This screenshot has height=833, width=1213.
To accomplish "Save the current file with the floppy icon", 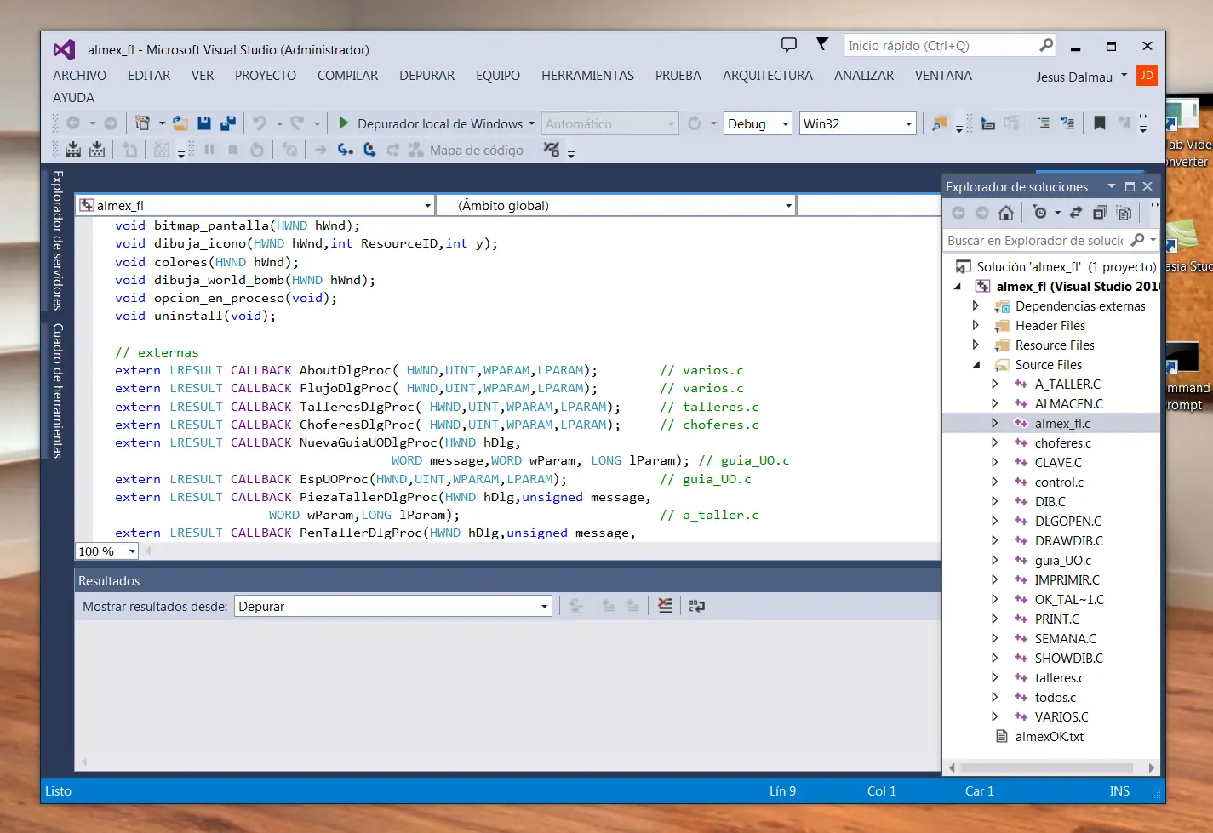I will (204, 123).
